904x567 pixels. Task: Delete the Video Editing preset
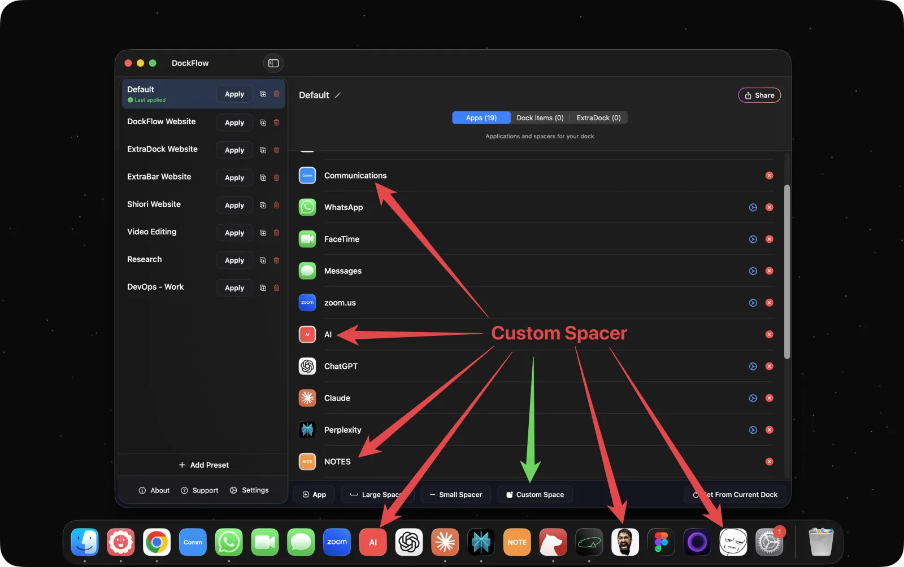coord(276,233)
